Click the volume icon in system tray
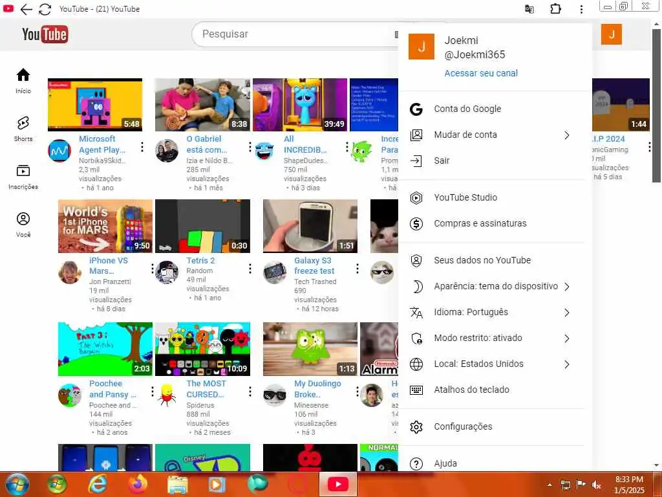The width and height of the screenshot is (662, 497). coord(596,485)
